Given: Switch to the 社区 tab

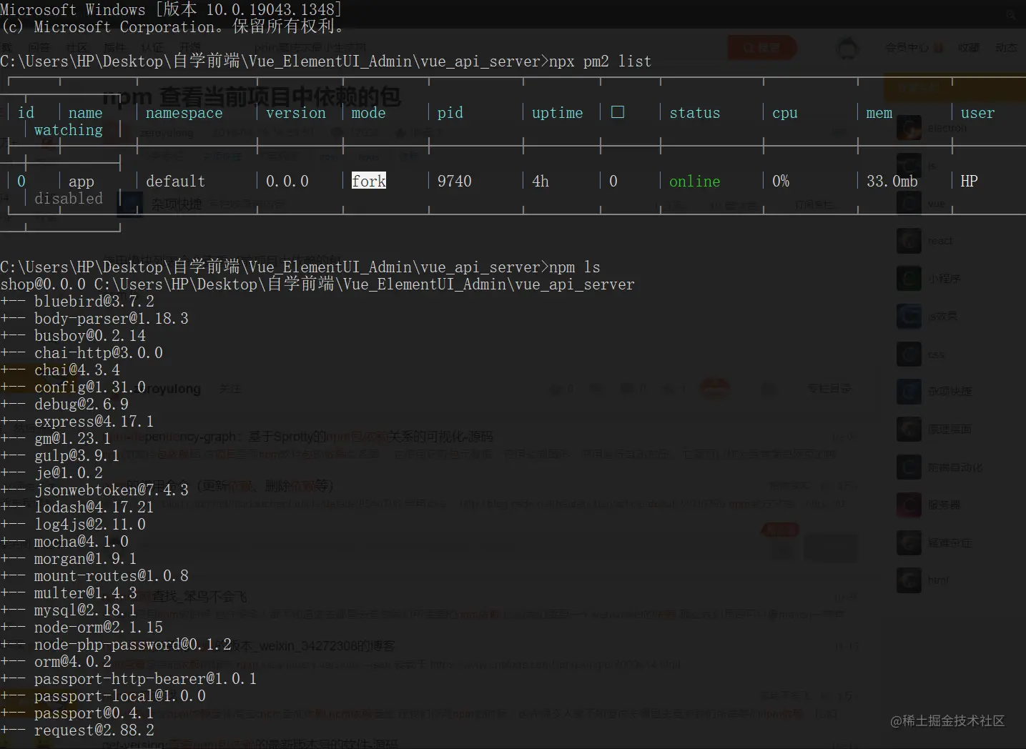Looking at the screenshot, I should pyautogui.click(x=77, y=47).
